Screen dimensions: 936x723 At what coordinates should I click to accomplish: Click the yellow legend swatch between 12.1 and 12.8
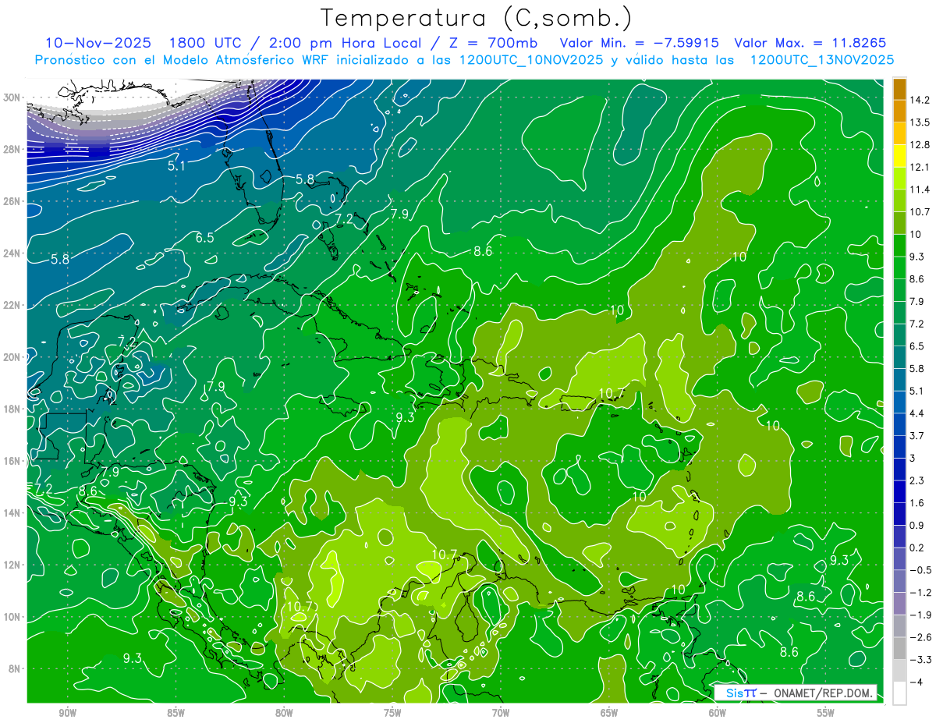point(899,156)
